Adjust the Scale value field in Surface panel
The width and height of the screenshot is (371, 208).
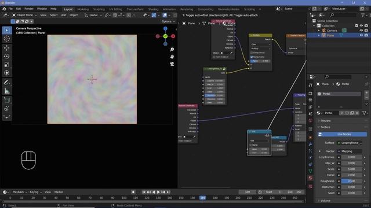351,169
